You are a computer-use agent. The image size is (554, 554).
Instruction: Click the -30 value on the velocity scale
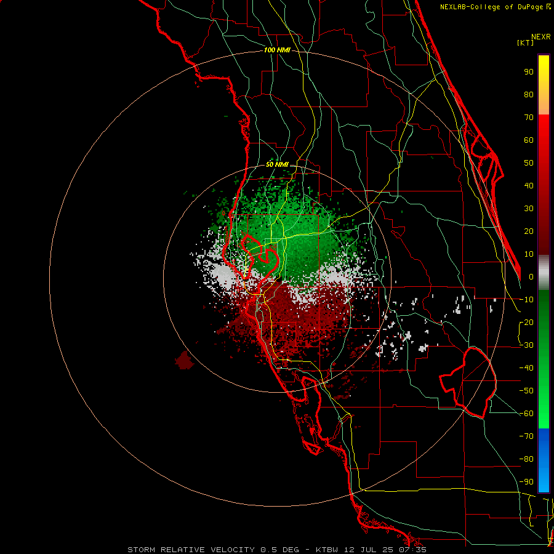pos(526,345)
